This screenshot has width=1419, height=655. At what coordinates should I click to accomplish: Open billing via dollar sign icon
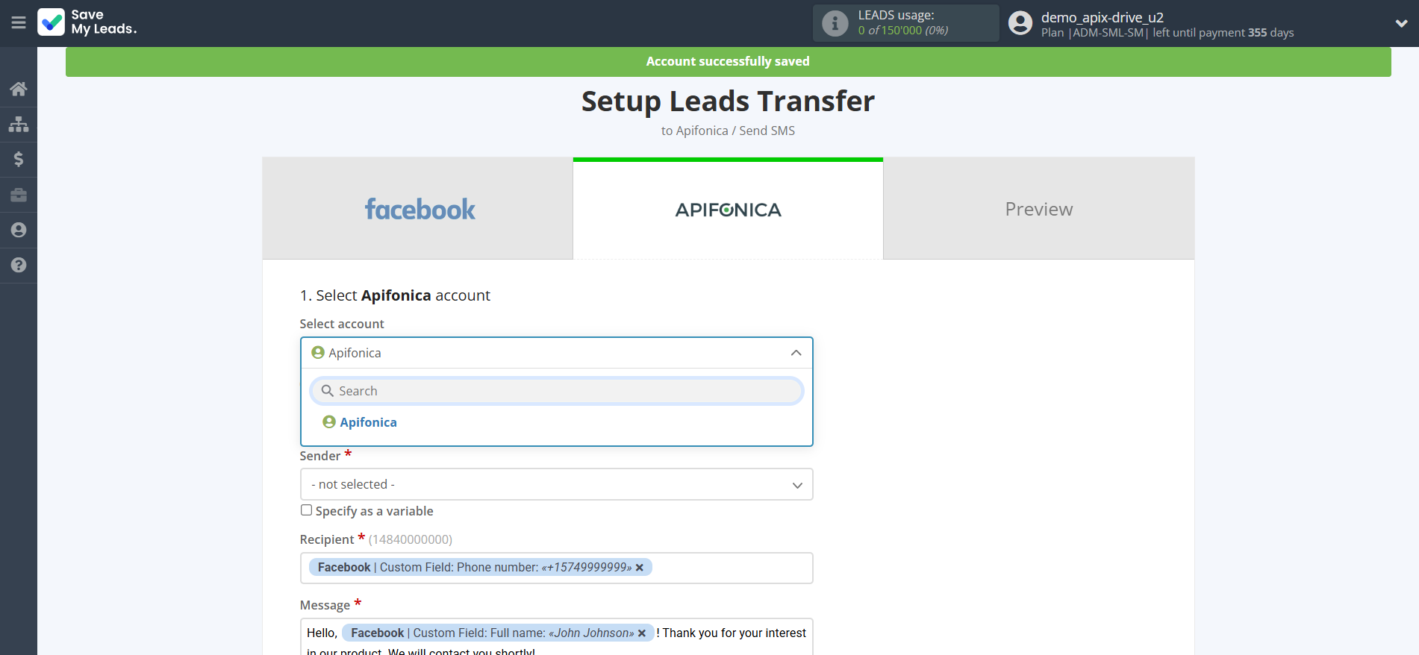pos(19,159)
